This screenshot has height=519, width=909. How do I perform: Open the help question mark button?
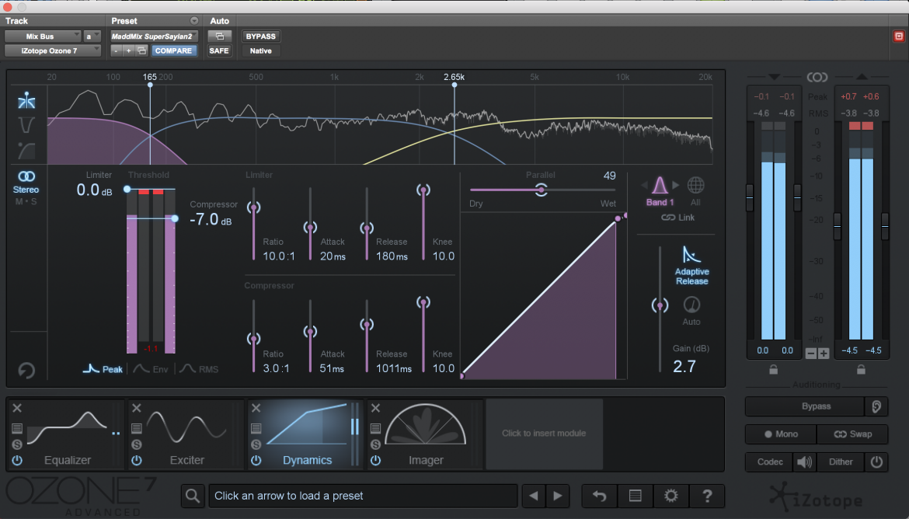(707, 496)
